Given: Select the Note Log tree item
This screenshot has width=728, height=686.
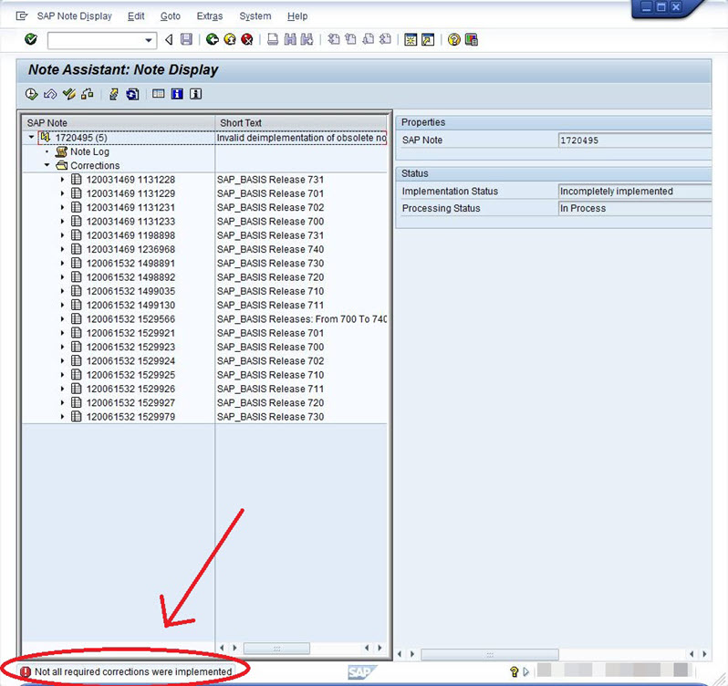Looking at the screenshot, I should coord(89,151).
